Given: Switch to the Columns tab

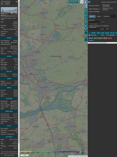Looking at the screenshot, I should click(x=106, y=16).
